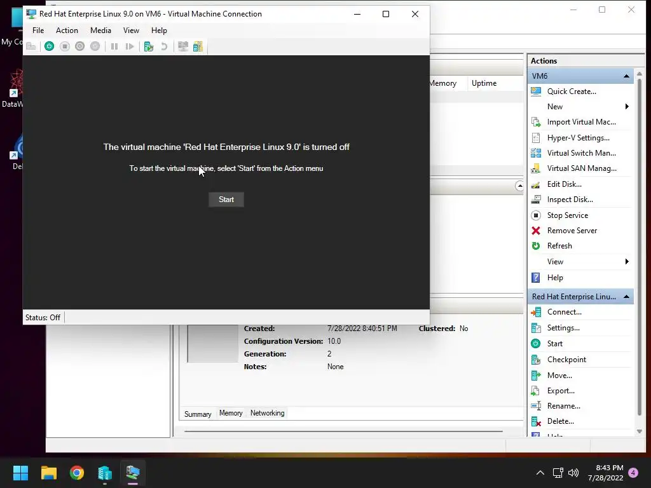Image resolution: width=651 pixels, height=488 pixels.
Task: Open the File menu
Action: point(38,30)
